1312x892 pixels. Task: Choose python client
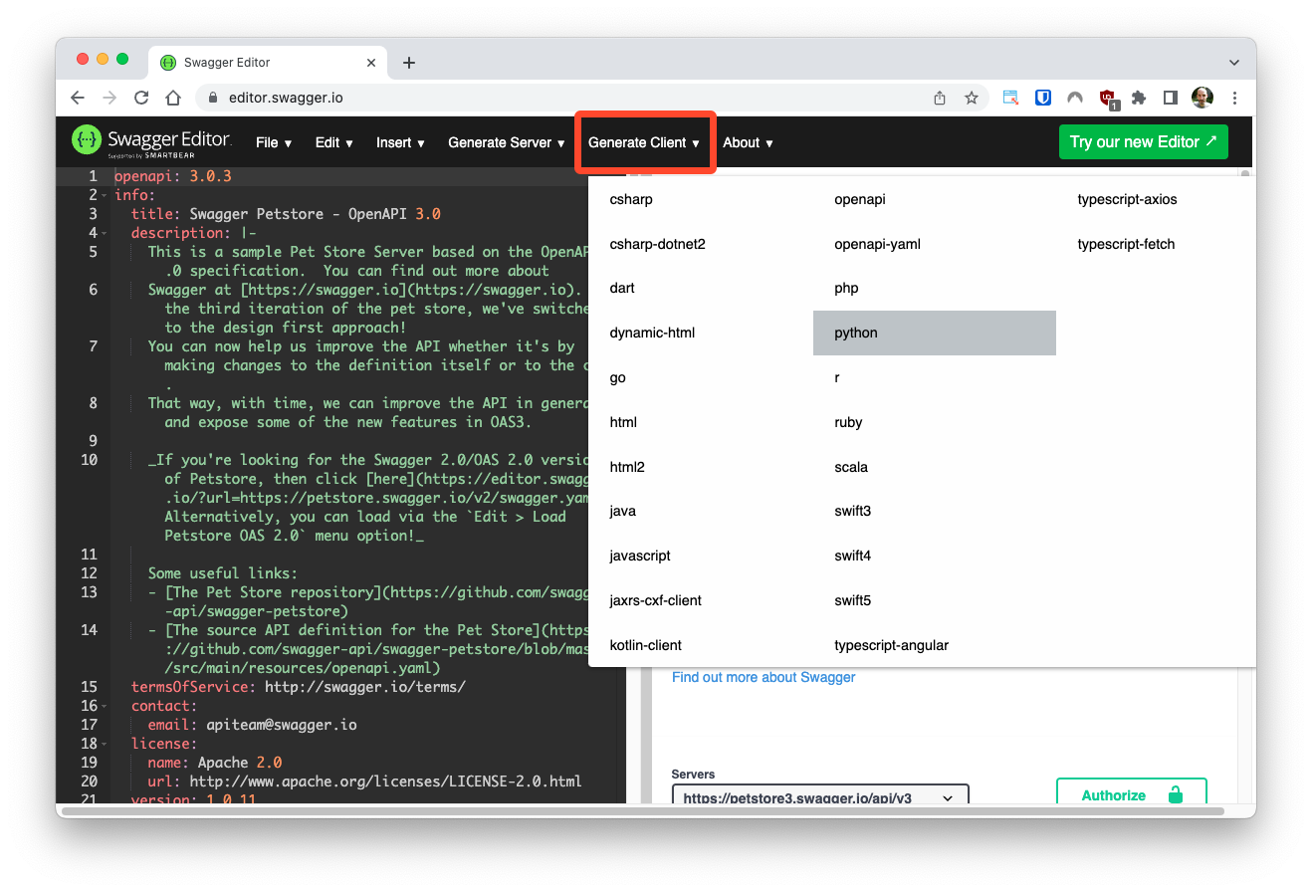[935, 333]
